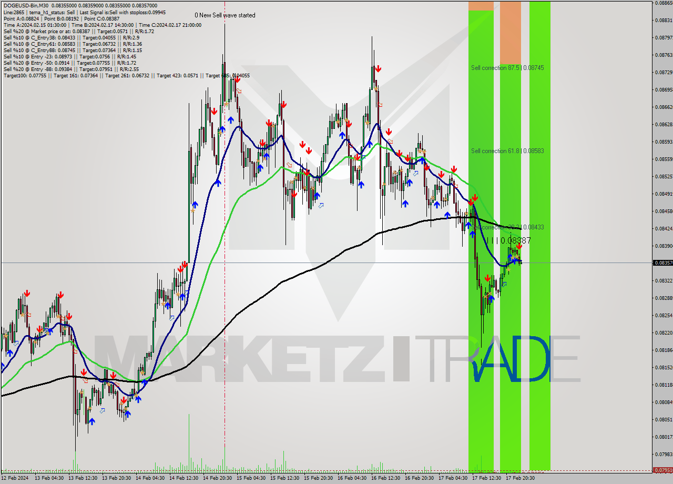Viewport: 673px width, 484px height.
Task: Click the '14 Feb 04:30' time axis label
Action: tap(151, 478)
